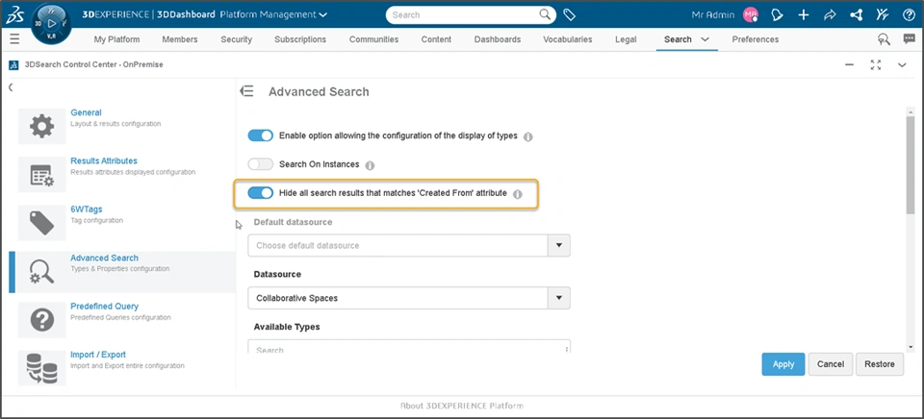Click the Restore button
This screenshot has width=924, height=419.
coord(880,364)
